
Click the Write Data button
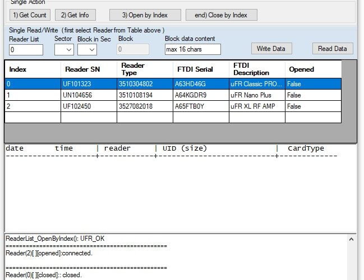(x=271, y=49)
